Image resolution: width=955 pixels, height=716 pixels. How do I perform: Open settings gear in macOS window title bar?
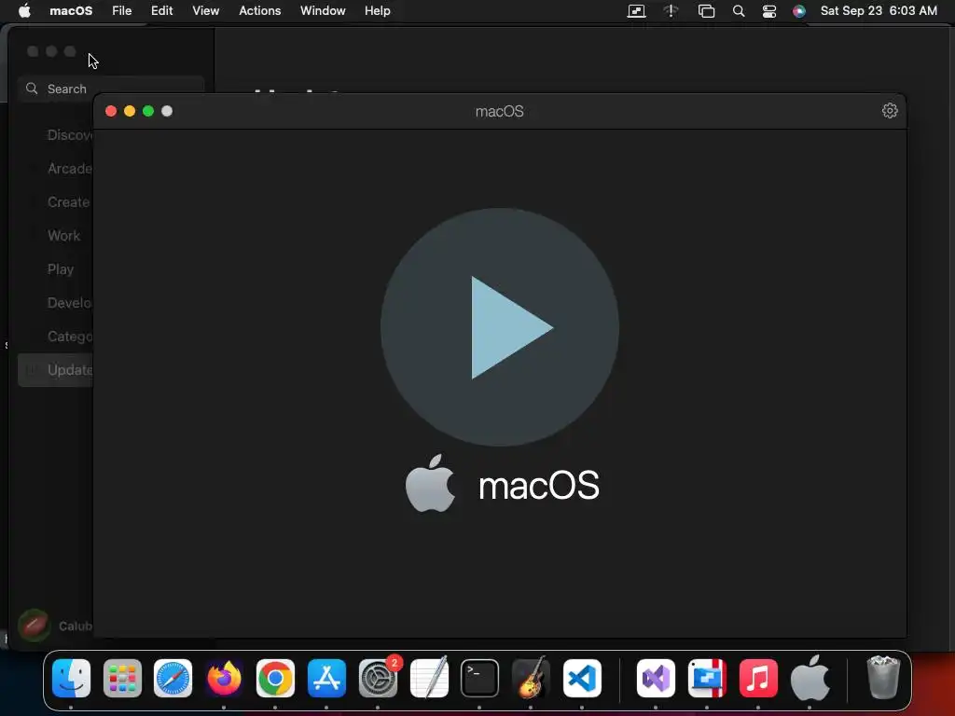click(889, 111)
